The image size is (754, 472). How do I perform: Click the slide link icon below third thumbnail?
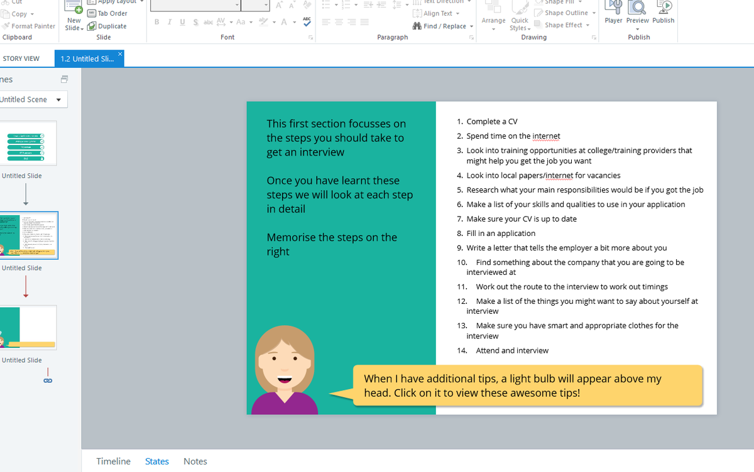(48, 380)
